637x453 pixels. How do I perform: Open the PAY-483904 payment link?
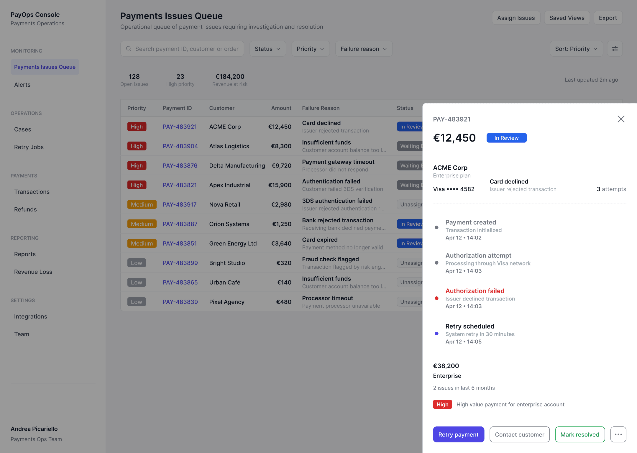(x=180, y=146)
